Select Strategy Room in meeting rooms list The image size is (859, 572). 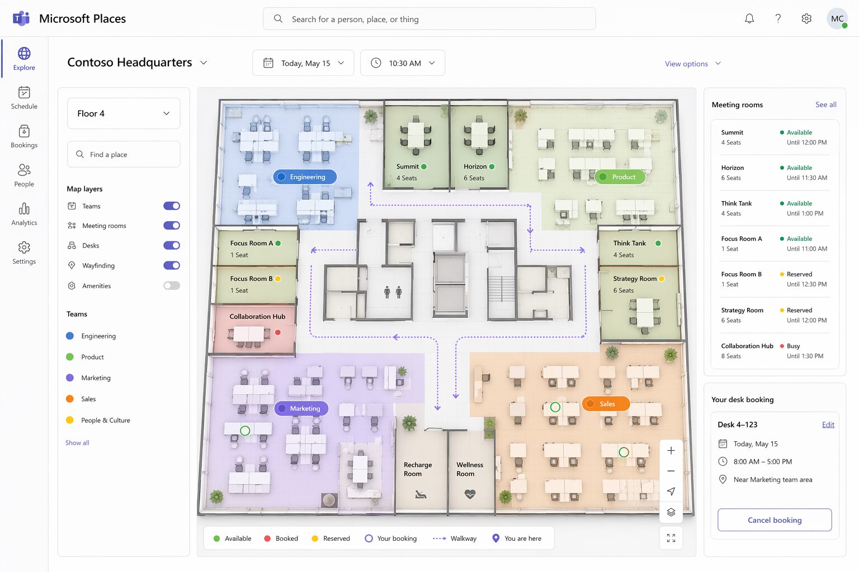click(x=775, y=315)
